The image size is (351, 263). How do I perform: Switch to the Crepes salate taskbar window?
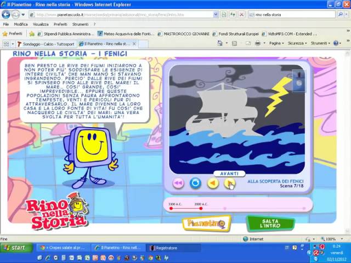tap(63, 248)
